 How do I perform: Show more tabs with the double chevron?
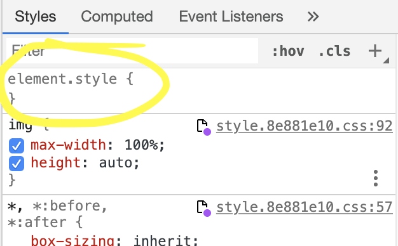[x=313, y=17]
